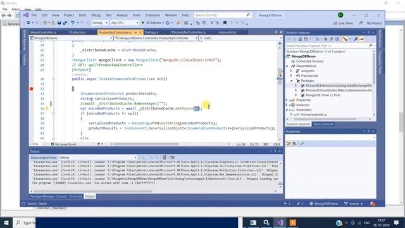Expand the Frameworks node

[291, 76]
